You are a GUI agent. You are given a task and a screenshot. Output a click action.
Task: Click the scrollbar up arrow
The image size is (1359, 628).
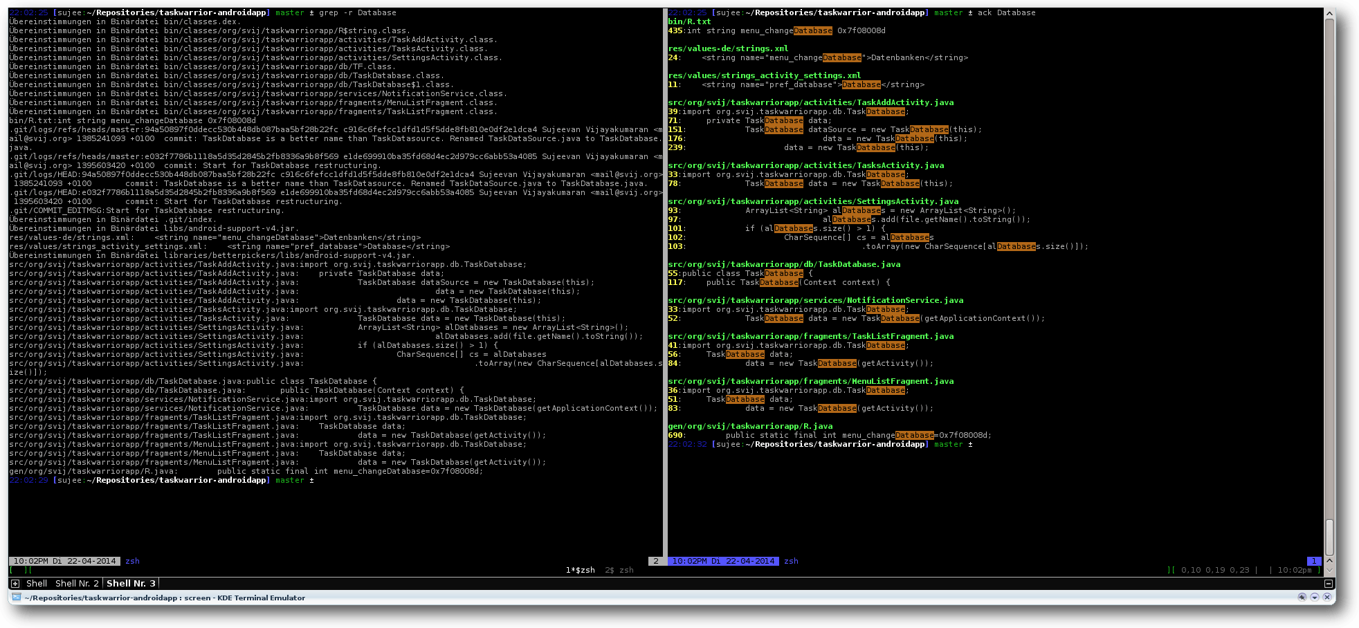pyautogui.click(x=1329, y=12)
